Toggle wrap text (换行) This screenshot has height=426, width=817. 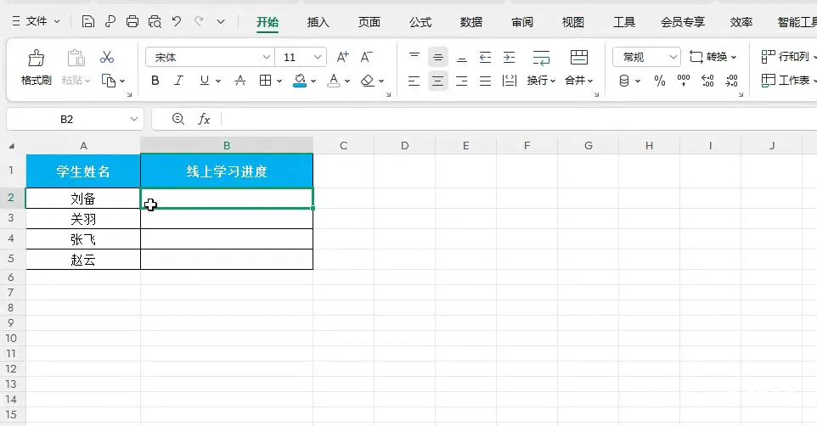point(541,68)
